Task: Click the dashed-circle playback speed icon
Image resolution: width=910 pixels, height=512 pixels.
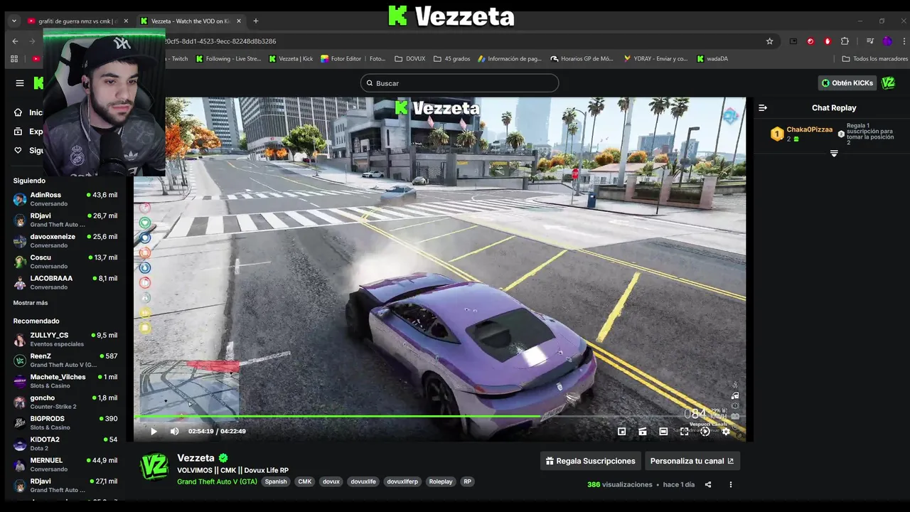Action: tap(705, 431)
